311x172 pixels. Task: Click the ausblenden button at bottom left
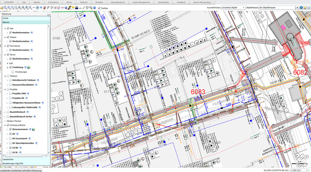(6, 170)
